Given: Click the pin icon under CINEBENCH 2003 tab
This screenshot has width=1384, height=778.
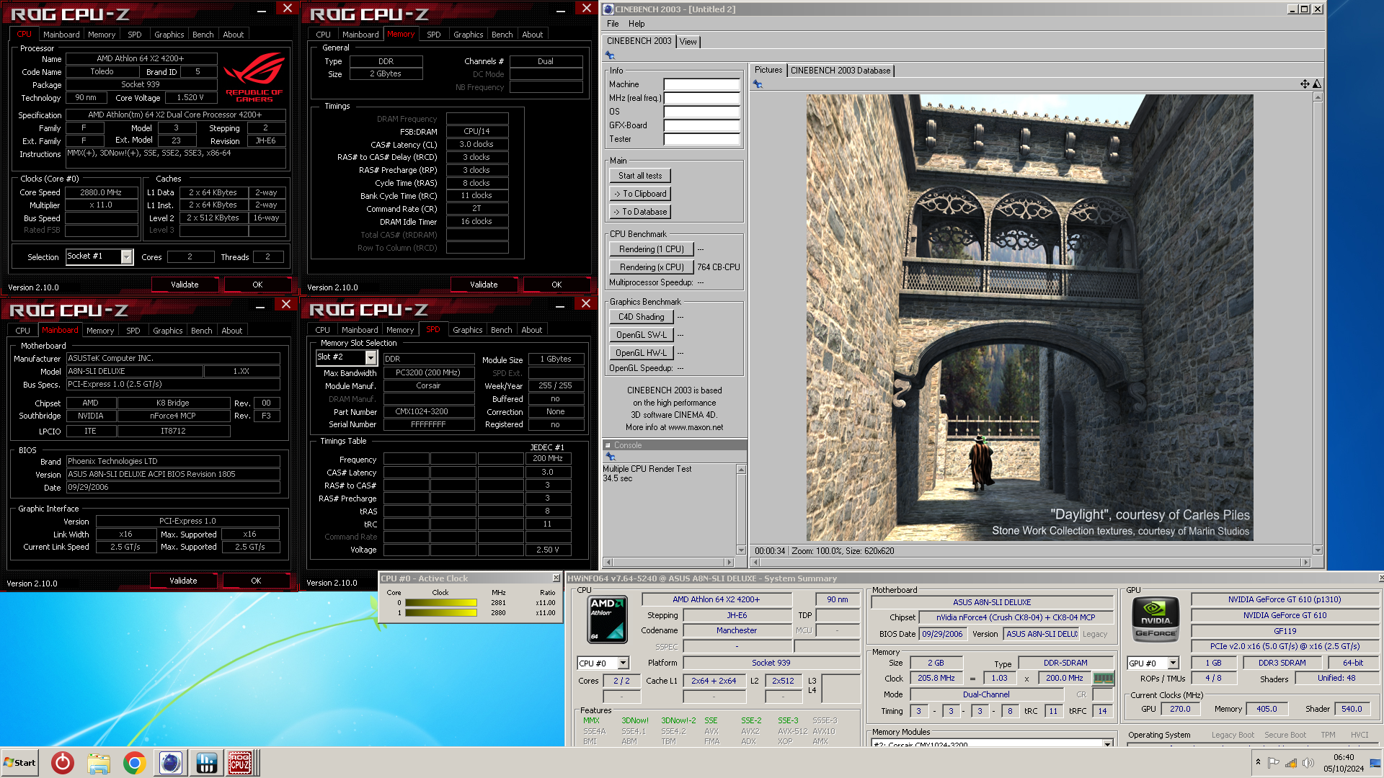Looking at the screenshot, I should (x=610, y=55).
